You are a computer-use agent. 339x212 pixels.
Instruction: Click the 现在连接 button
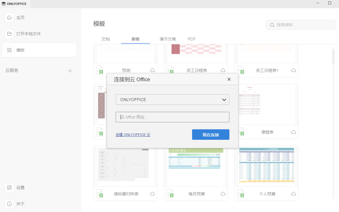click(210, 135)
